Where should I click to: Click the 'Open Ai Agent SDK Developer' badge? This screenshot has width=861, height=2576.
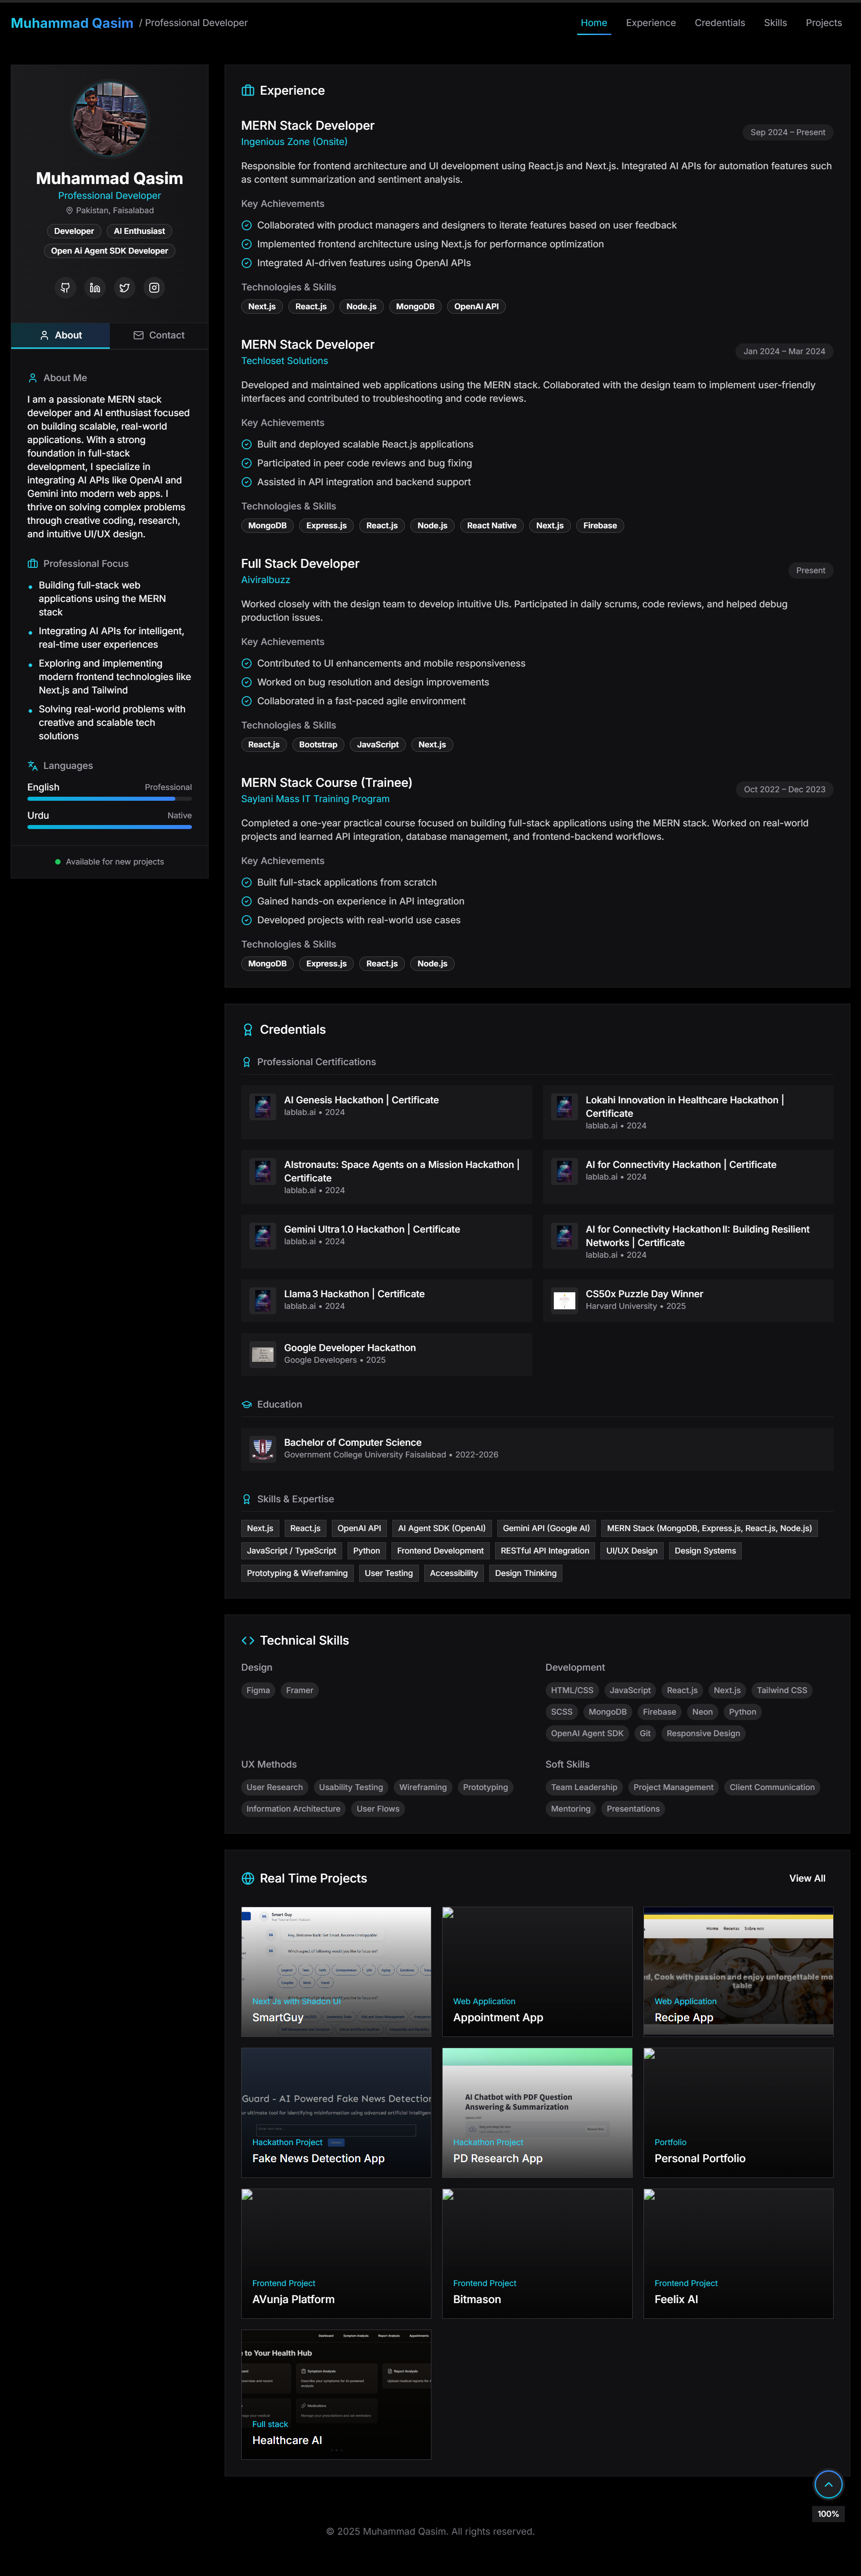pyautogui.click(x=110, y=251)
